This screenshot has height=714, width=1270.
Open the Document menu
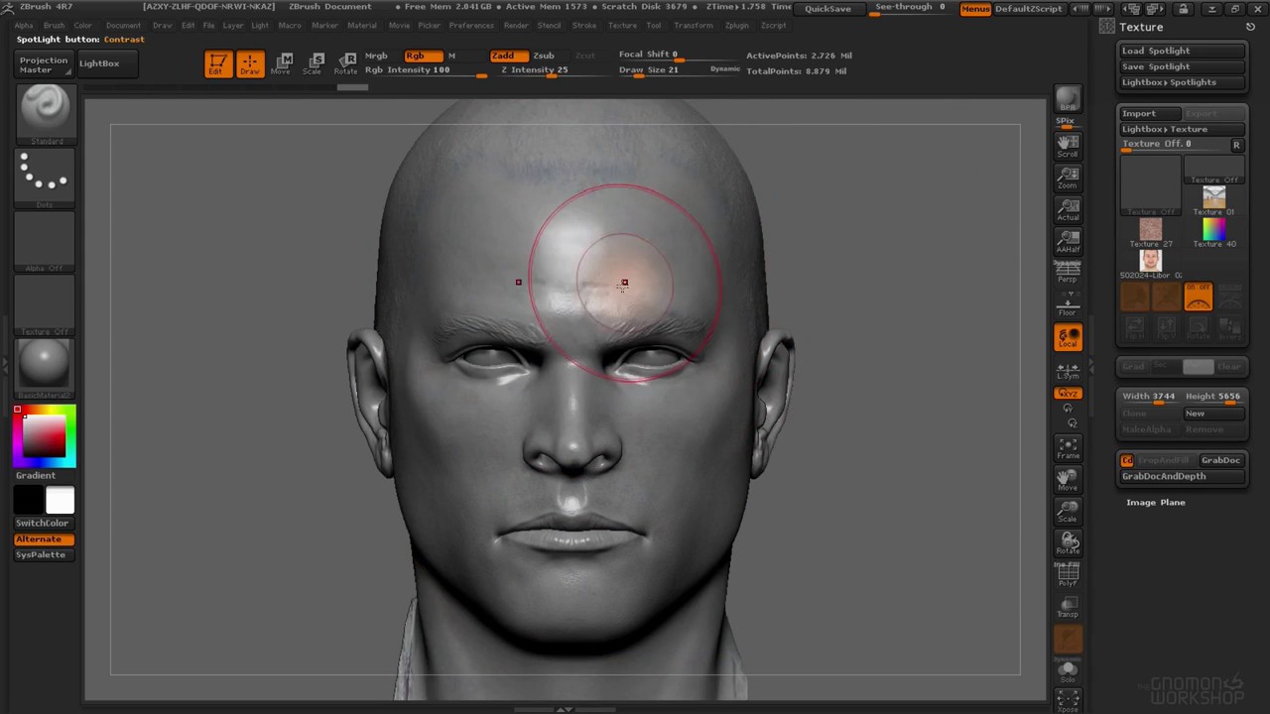pyautogui.click(x=123, y=26)
